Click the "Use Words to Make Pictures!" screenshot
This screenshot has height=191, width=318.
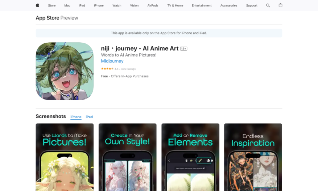(65, 157)
